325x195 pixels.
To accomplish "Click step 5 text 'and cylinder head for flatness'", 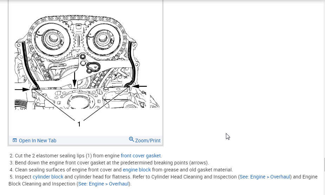I will [x=97, y=177].
